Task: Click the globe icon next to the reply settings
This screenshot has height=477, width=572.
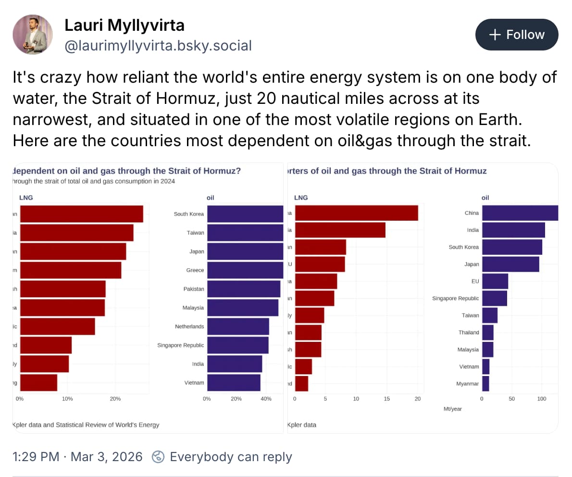Action: point(159,457)
